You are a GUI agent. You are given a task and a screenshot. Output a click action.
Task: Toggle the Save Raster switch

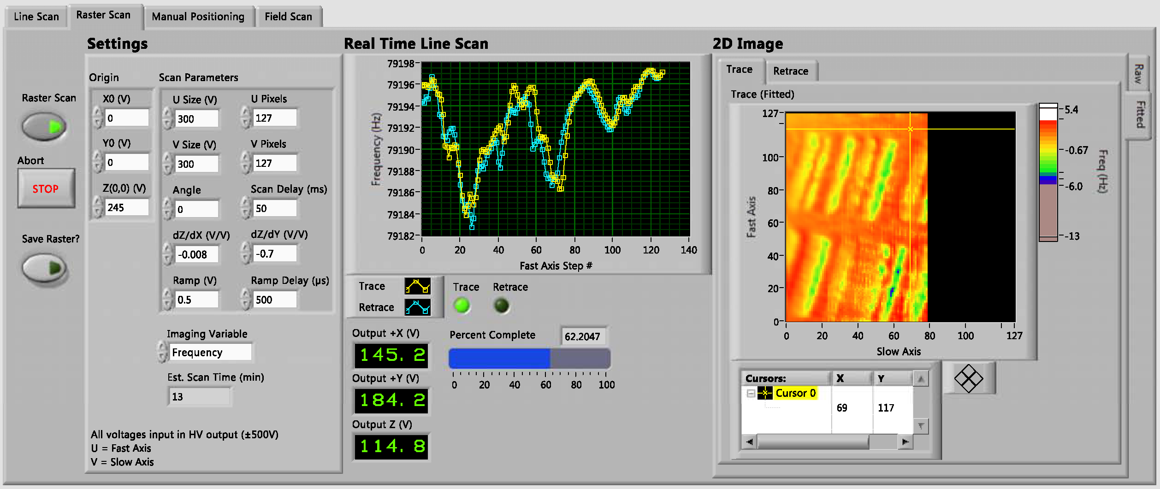pos(45,268)
